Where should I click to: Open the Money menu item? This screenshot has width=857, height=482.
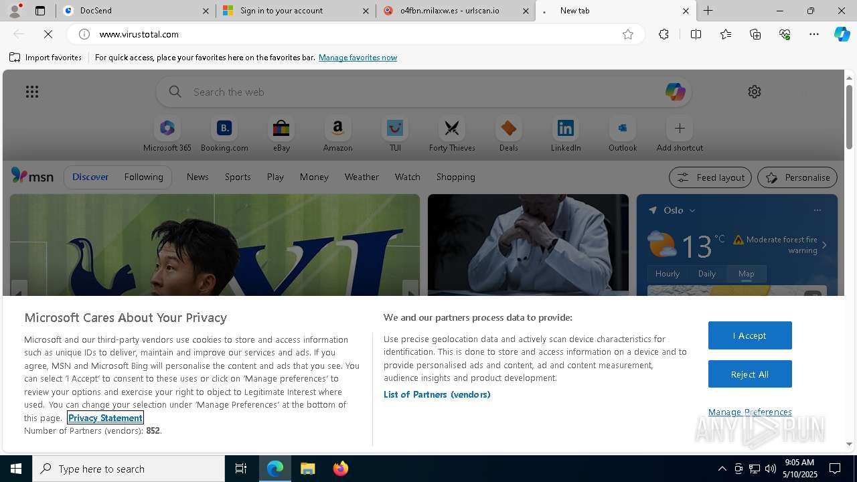(x=314, y=177)
